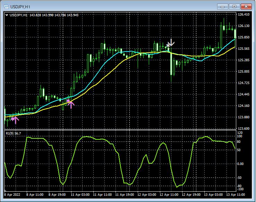256x202 pixels.
Task: Maximize the USDJPY,H1 chart window
Action: (234, 7)
